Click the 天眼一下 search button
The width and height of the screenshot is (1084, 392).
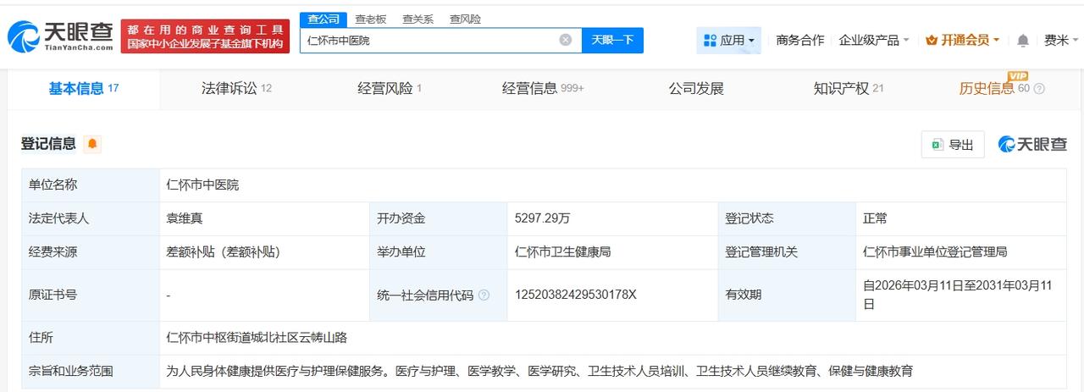point(612,40)
